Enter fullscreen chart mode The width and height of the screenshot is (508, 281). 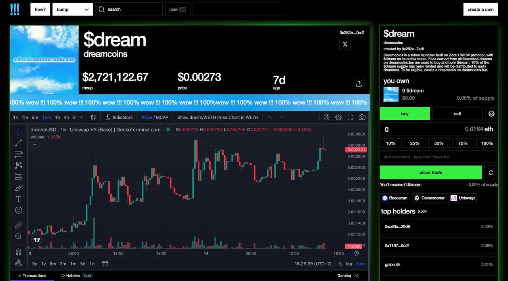click(x=350, y=117)
